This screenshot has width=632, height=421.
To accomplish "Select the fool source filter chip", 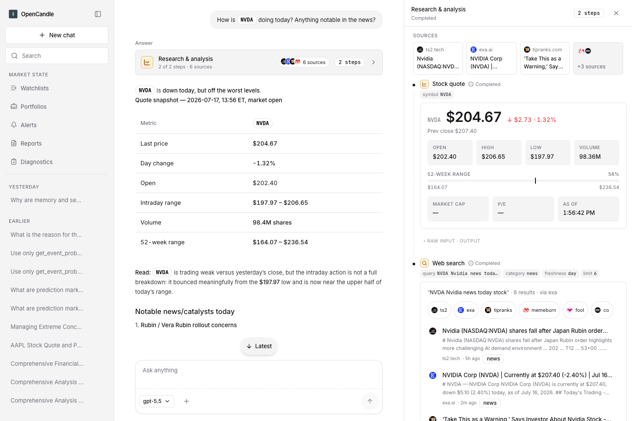I will click(x=575, y=310).
